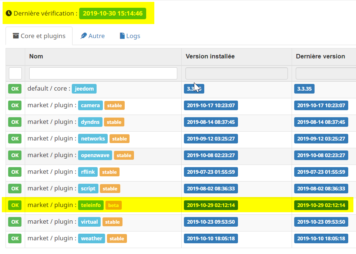
Task: Select the script plugin label
Action: pyautogui.click(x=88, y=189)
